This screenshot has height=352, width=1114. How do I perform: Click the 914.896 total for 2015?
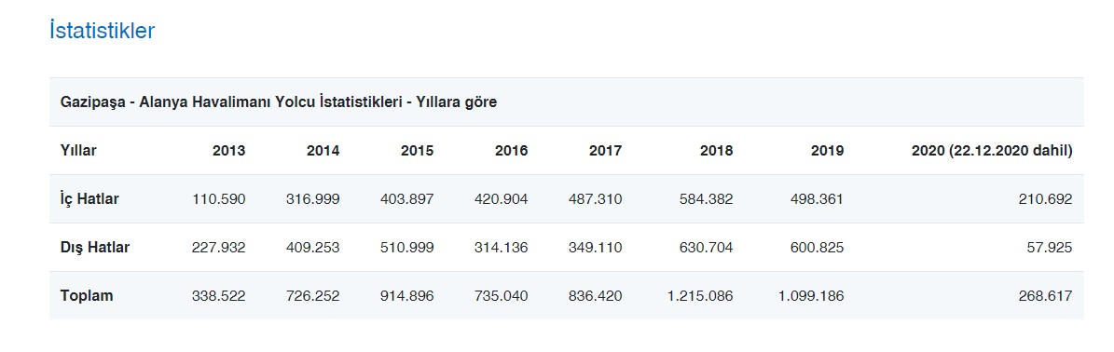point(407,295)
